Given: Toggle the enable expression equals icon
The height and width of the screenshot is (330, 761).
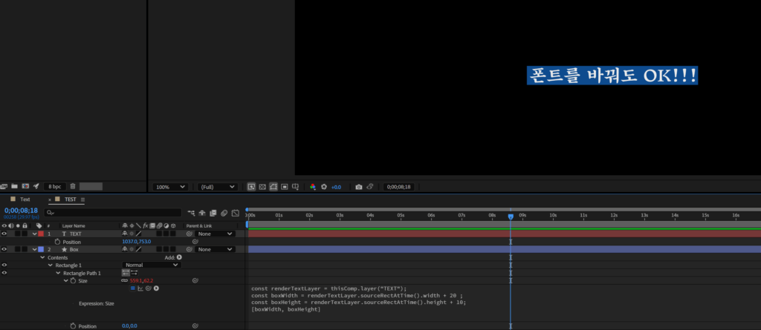Looking at the screenshot, I should click(x=132, y=288).
